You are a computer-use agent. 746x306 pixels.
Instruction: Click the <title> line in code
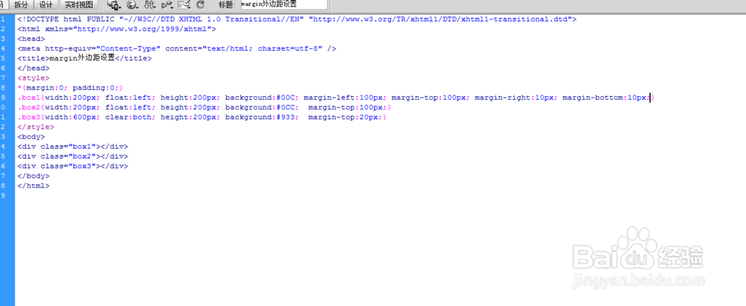point(84,58)
